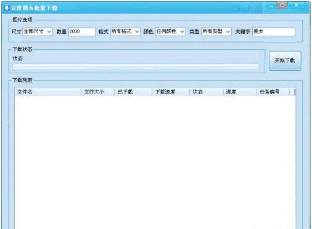Image resolution: width=312 pixels, height=229 pixels.
Task: Close the 百度图片批量下载 window
Action: click(296, 5)
